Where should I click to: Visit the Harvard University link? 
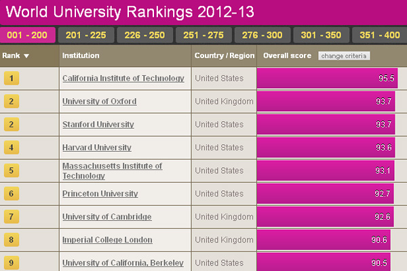[96, 148]
